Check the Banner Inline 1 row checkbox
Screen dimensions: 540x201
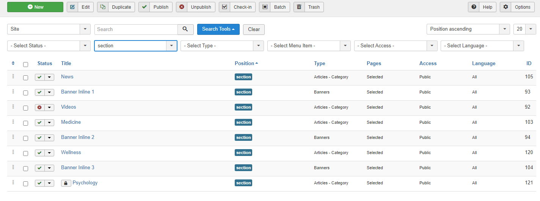(x=25, y=93)
